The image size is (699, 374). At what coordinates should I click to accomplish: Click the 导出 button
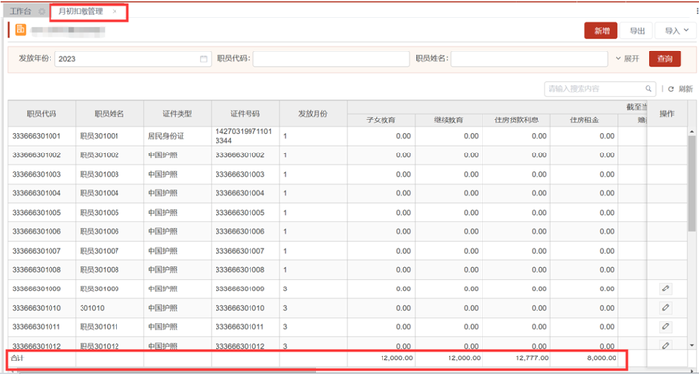tap(637, 31)
